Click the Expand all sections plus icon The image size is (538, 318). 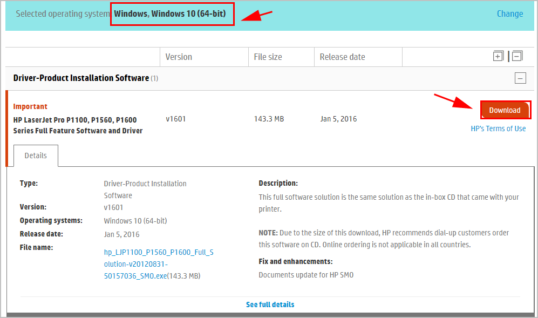coord(498,56)
